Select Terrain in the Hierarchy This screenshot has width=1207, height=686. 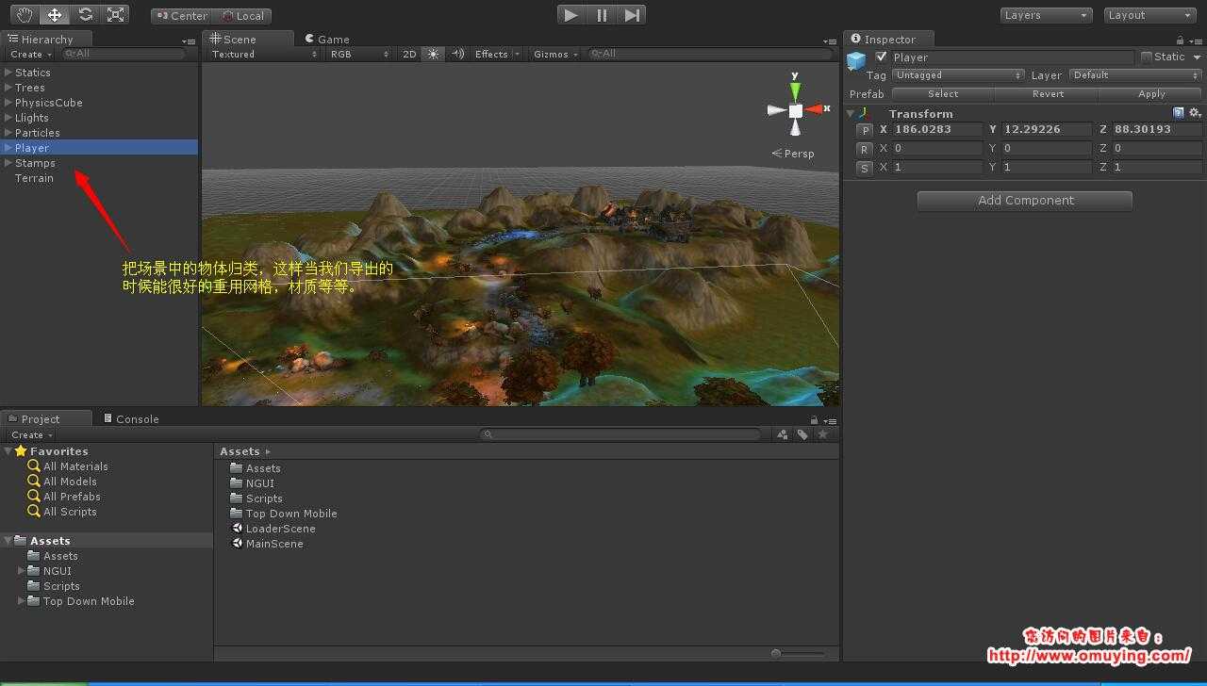click(x=34, y=178)
